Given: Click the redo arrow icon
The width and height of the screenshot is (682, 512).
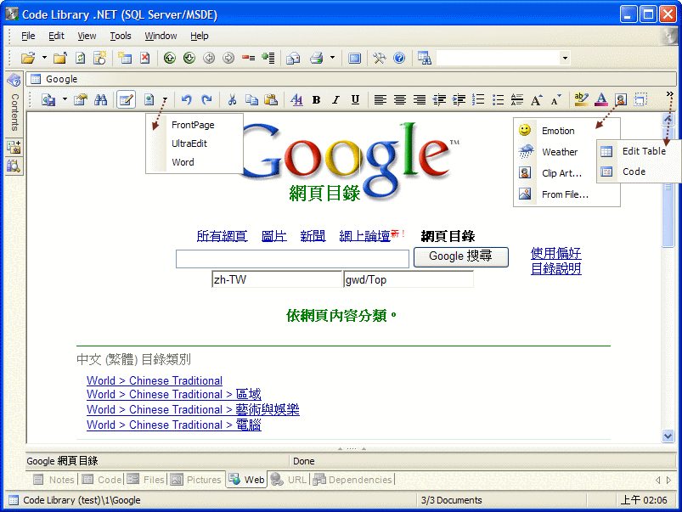Looking at the screenshot, I should point(206,100).
